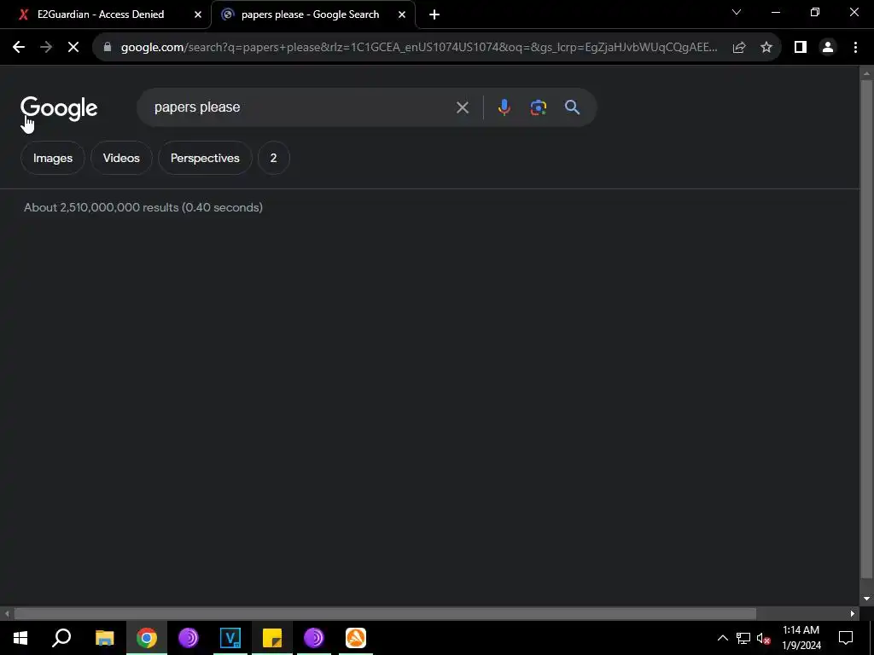Image resolution: width=874 pixels, height=655 pixels.
Task: Bookmark this page with the star
Action: click(x=766, y=48)
